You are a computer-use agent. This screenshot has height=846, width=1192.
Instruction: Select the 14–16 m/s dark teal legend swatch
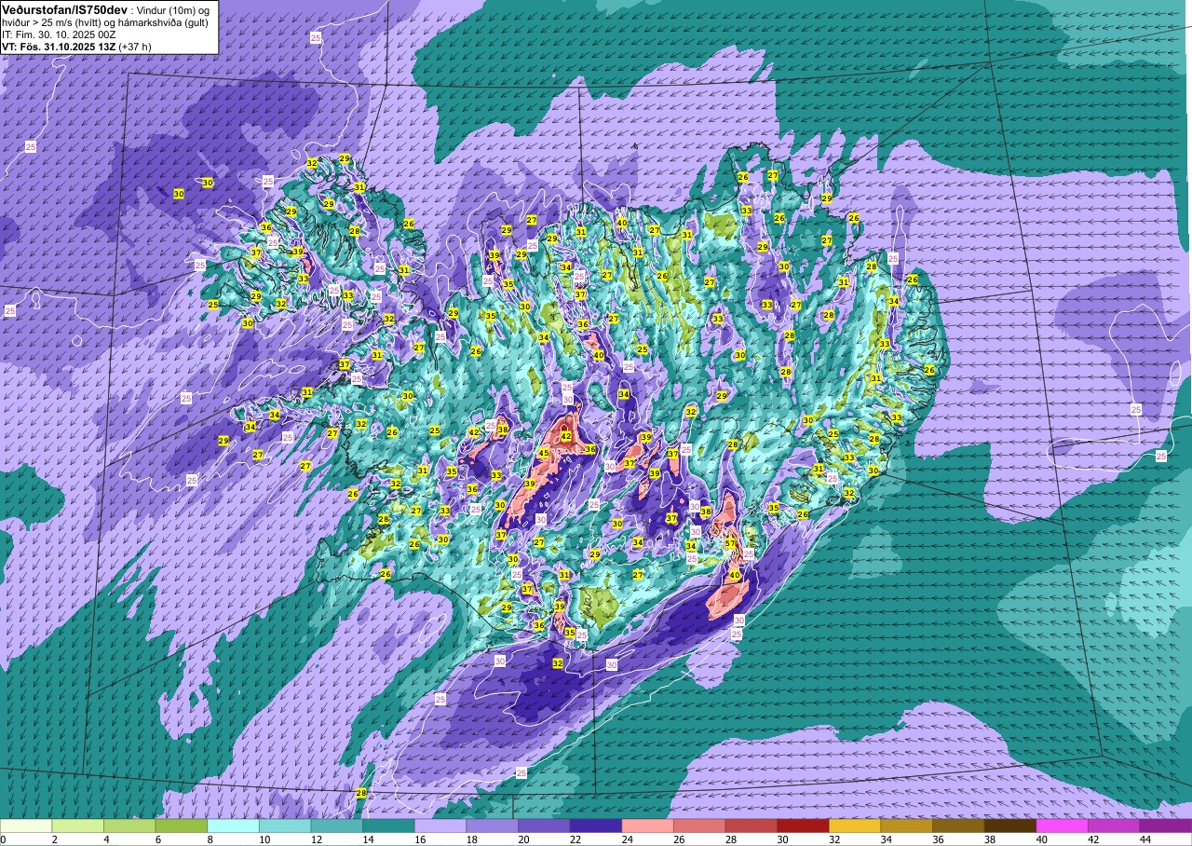388,826
